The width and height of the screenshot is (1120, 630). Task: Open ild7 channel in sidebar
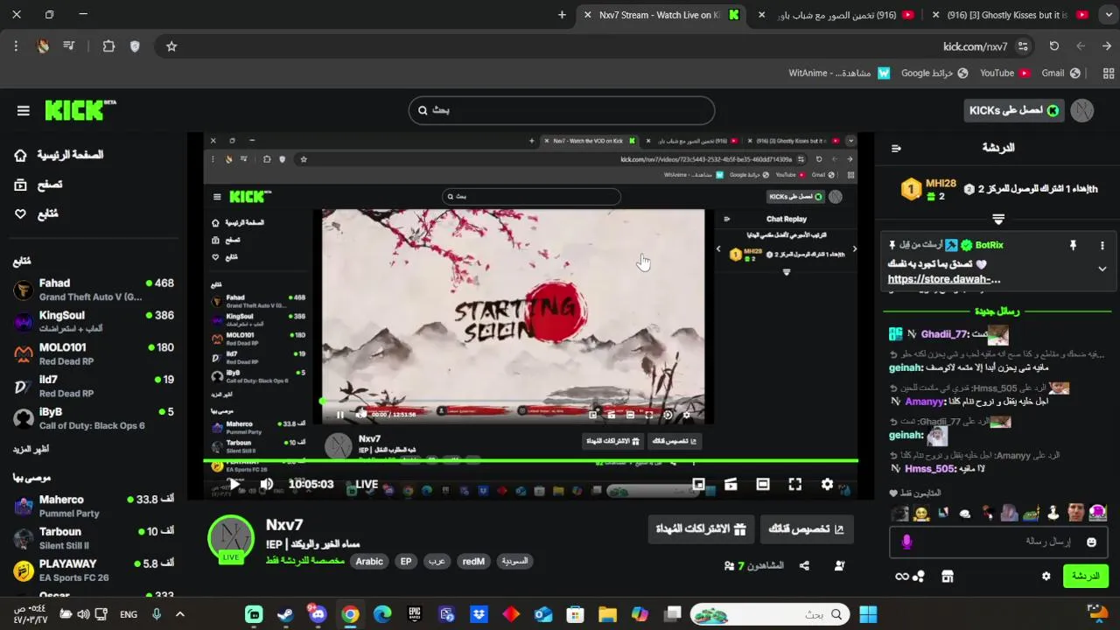[94, 386]
